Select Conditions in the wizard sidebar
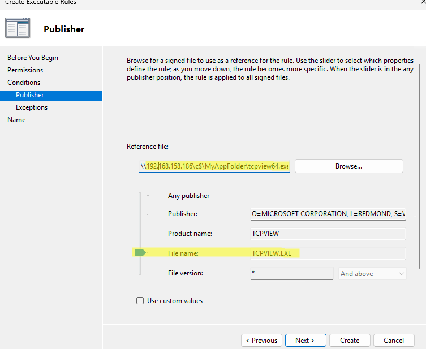The image size is (426, 349). pyautogui.click(x=24, y=83)
